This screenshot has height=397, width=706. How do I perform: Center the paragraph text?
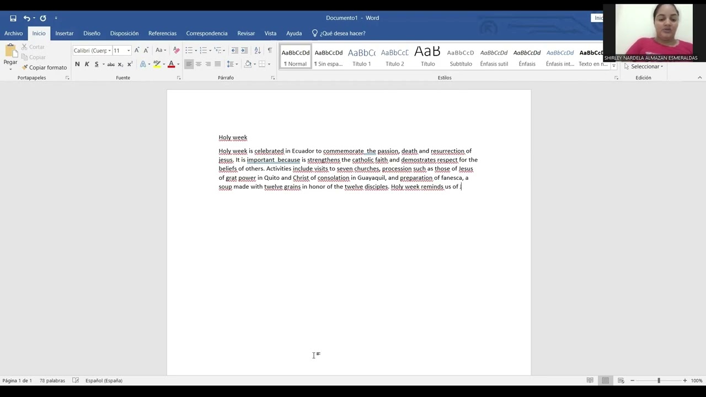click(x=199, y=65)
